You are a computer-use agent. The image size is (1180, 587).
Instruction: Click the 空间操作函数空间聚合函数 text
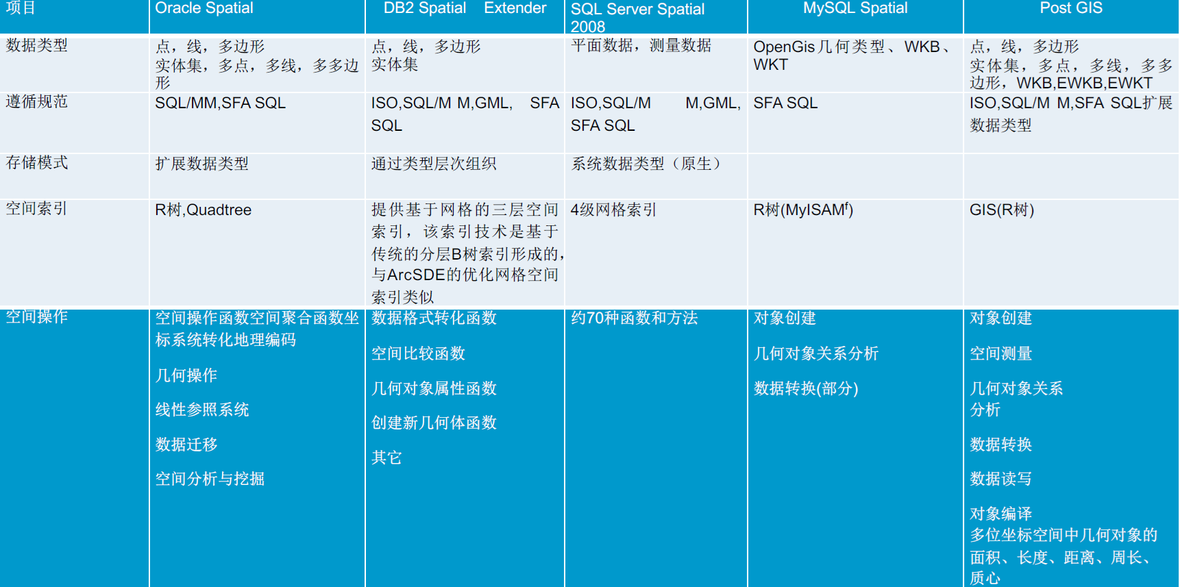pyautogui.click(x=257, y=329)
